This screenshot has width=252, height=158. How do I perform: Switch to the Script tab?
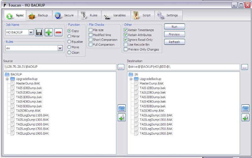point(143,15)
